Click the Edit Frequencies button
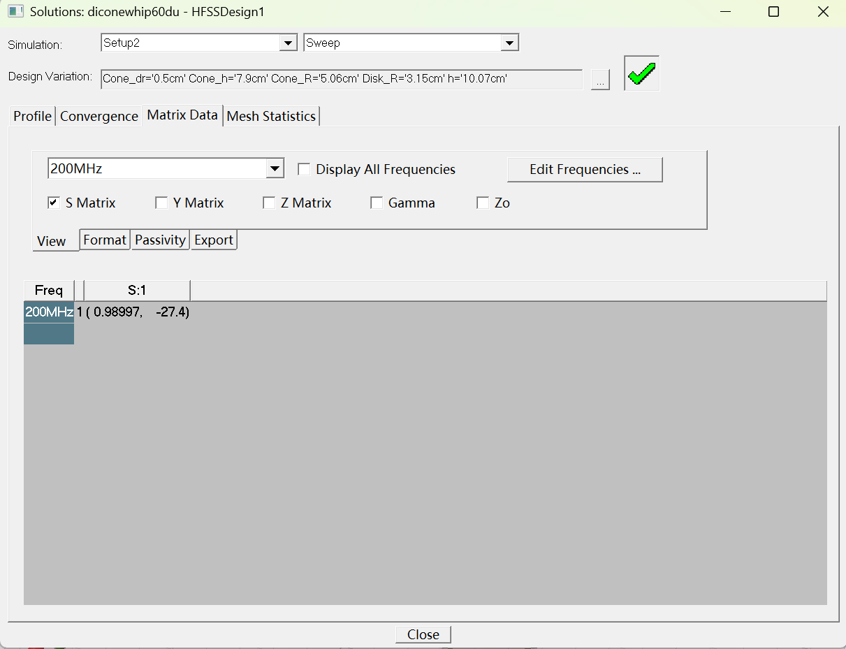Viewport: 846px width, 649px height. [585, 169]
